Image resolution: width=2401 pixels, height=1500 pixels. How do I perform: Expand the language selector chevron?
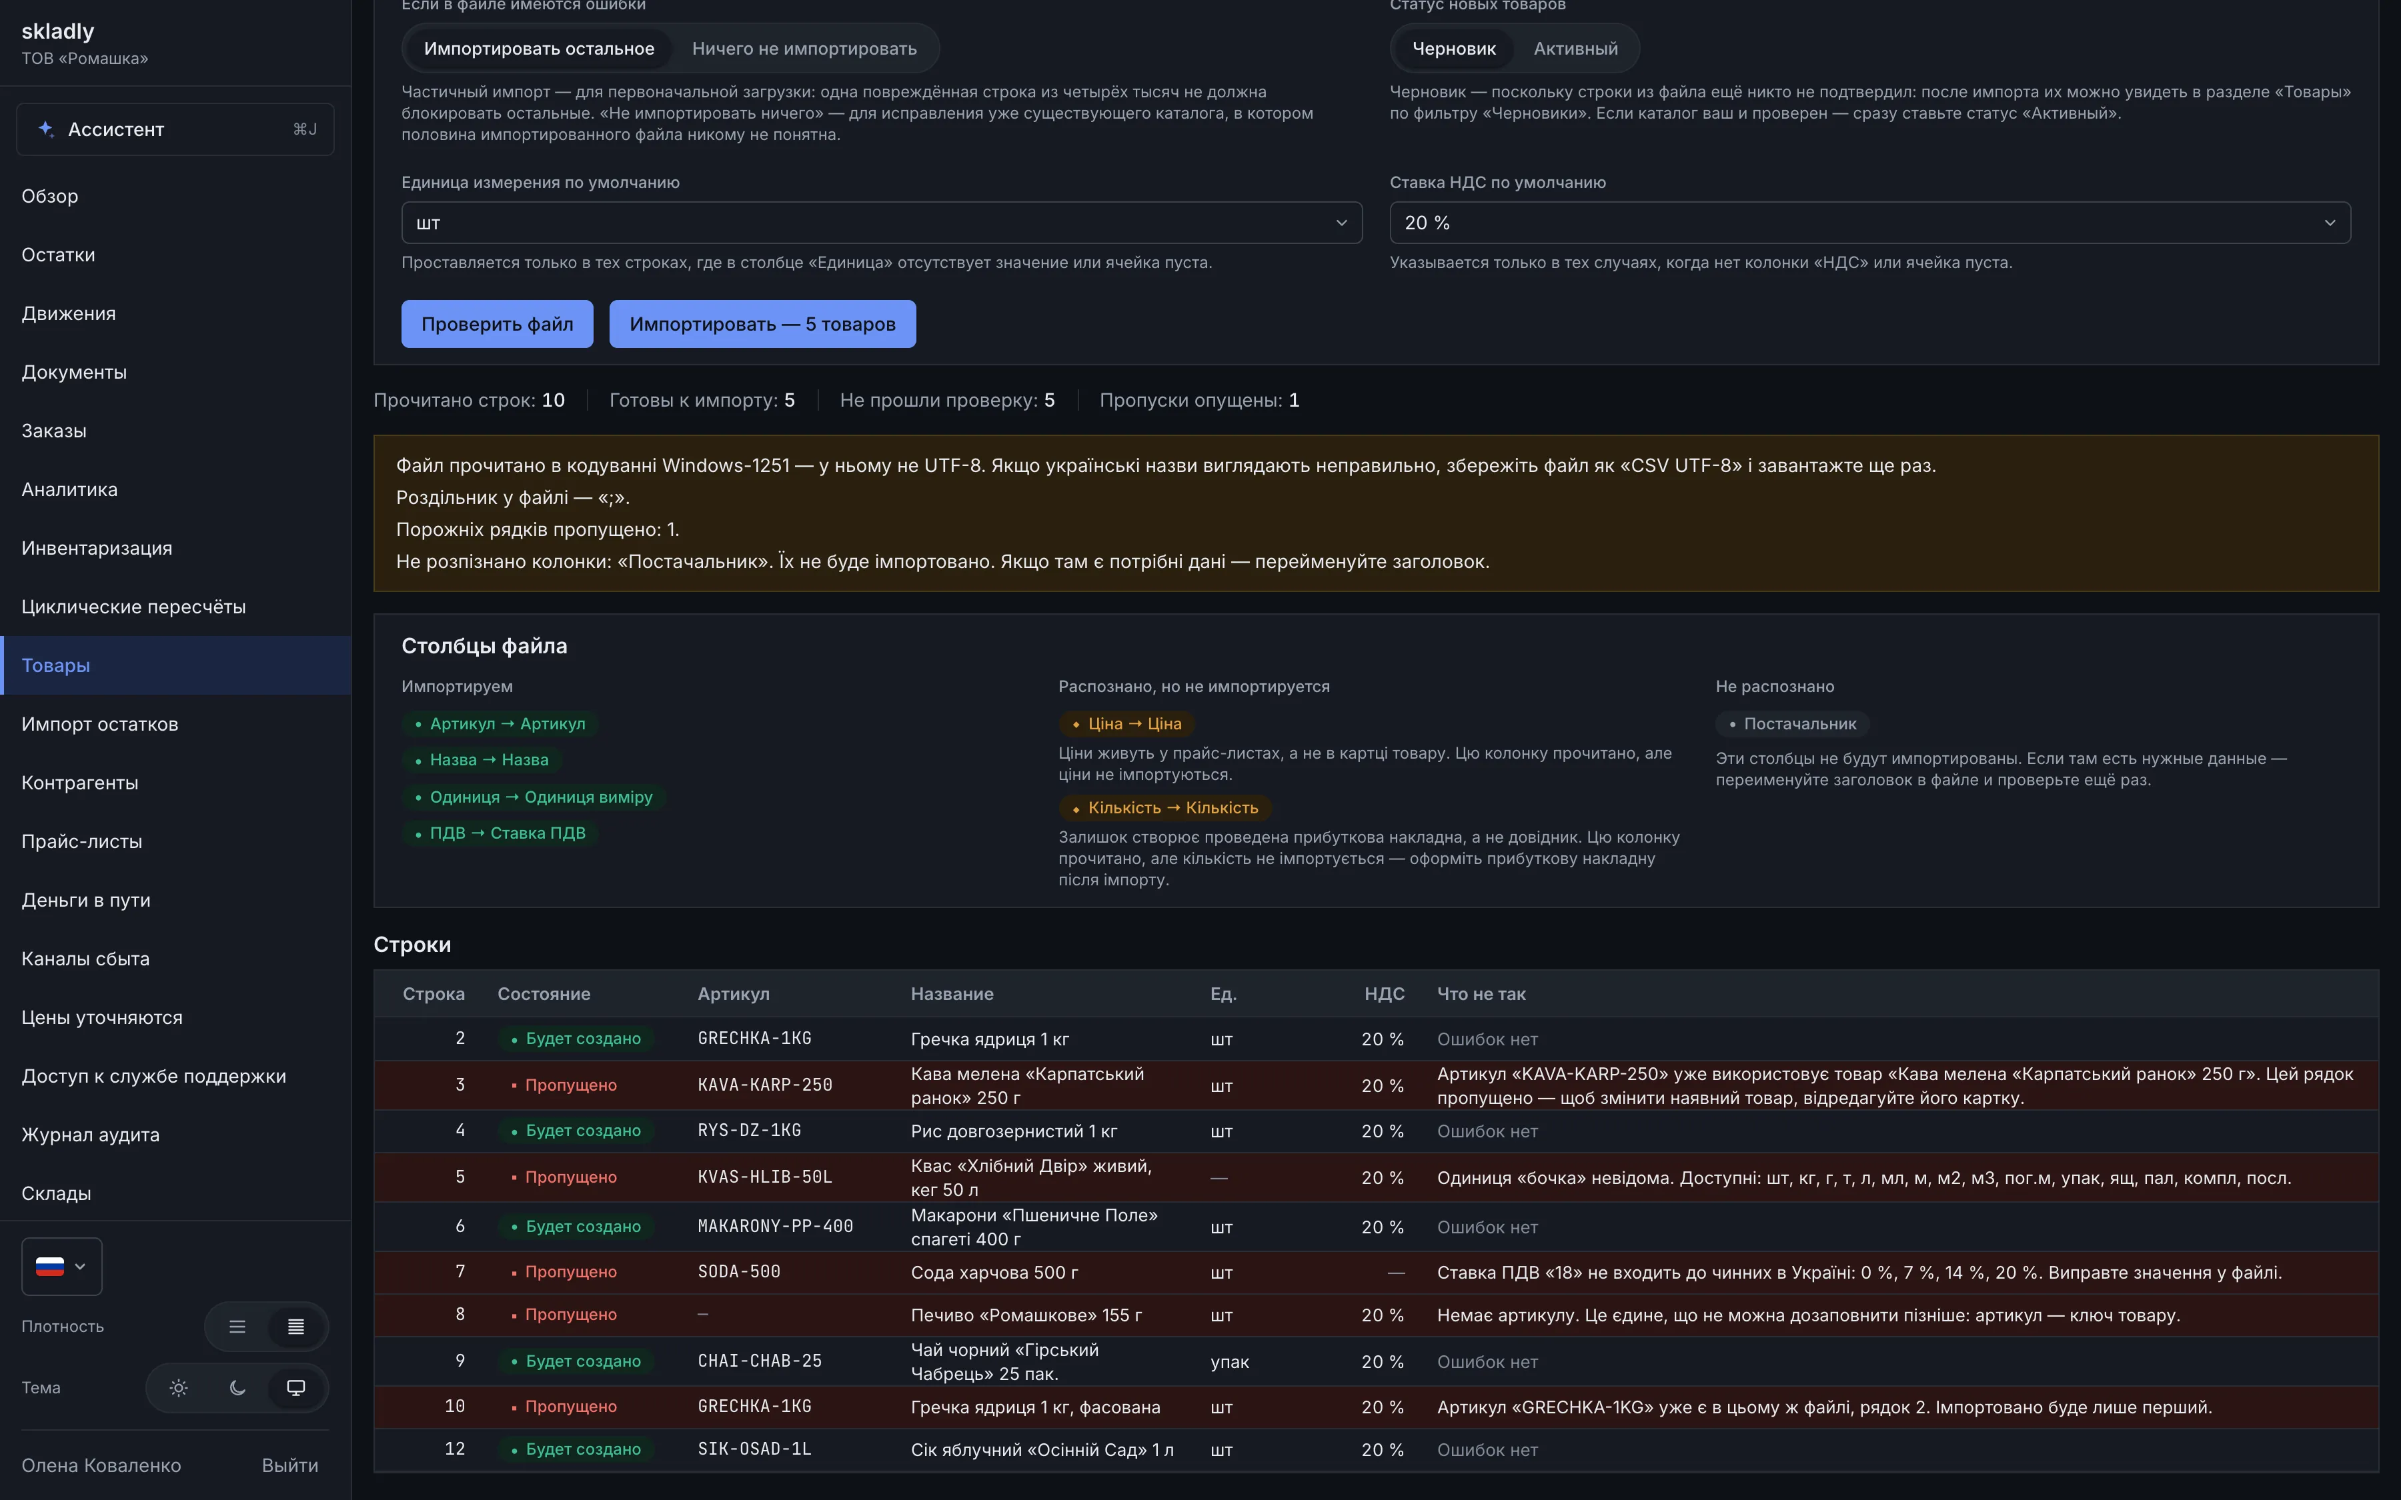[x=80, y=1266]
